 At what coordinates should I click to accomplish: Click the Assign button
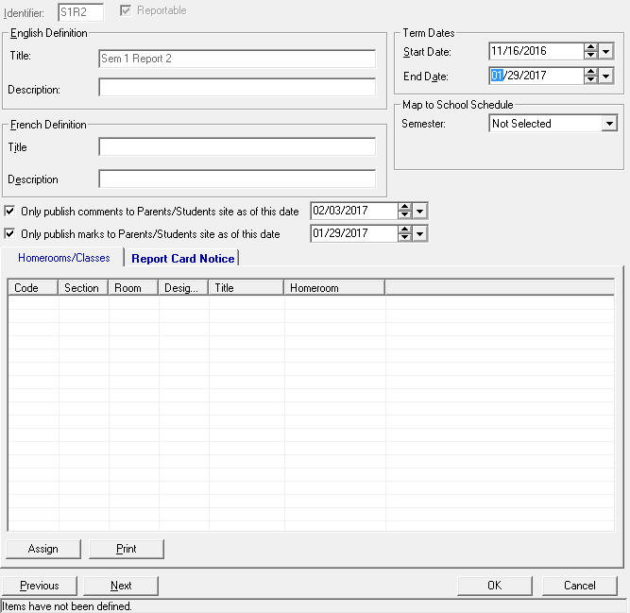coord(43,549)
